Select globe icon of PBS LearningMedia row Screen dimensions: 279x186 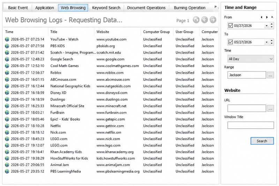(x=7, y=171)
